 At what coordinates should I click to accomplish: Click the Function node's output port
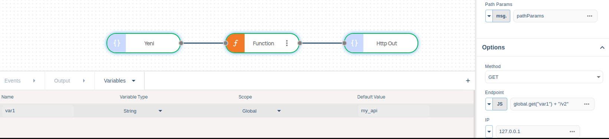click(x=300, y=43)
